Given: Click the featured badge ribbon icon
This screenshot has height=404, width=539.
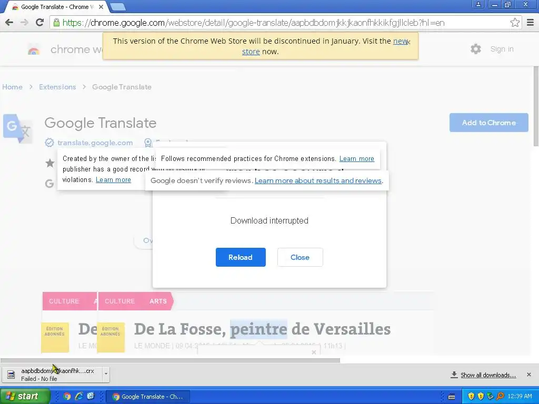Looking at the screenshot, I should (x=148, y=143).
